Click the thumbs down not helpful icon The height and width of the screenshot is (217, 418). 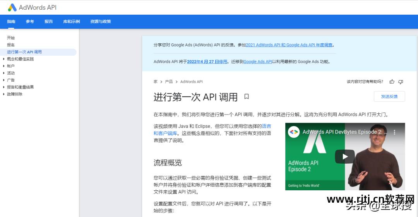pyautogui.click(x=401, y=82)
